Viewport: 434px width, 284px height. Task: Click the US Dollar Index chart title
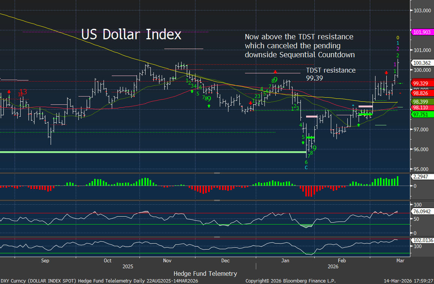(x=131, y=34)
